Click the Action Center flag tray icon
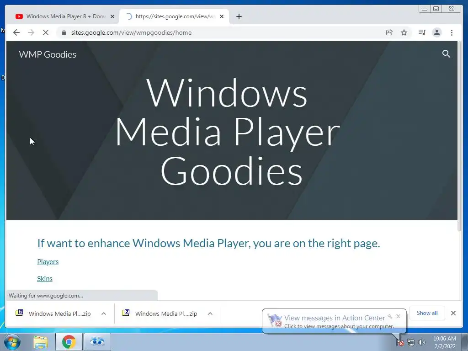 point(400,342)
